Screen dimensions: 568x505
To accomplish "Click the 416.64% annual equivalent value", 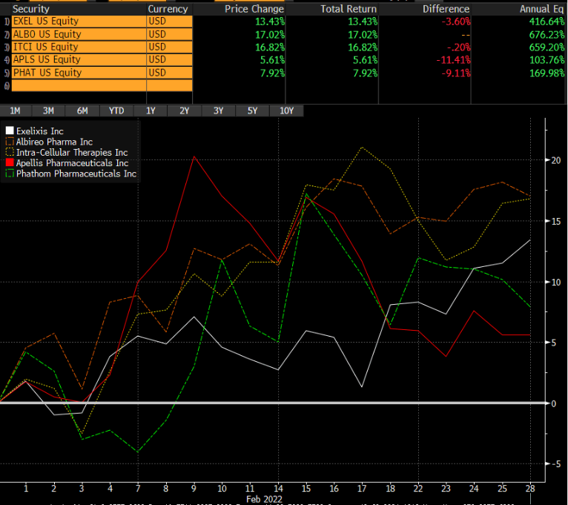I will pyautogui.click(x=546, y=22).
